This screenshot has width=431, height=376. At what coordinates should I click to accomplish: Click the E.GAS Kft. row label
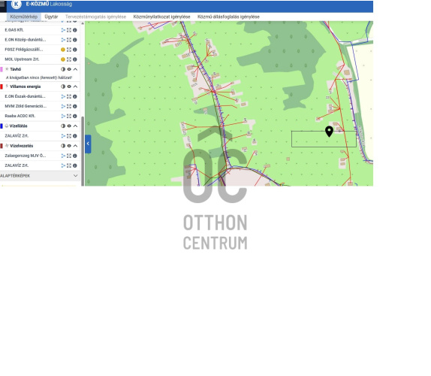click(x=14, y=30)
